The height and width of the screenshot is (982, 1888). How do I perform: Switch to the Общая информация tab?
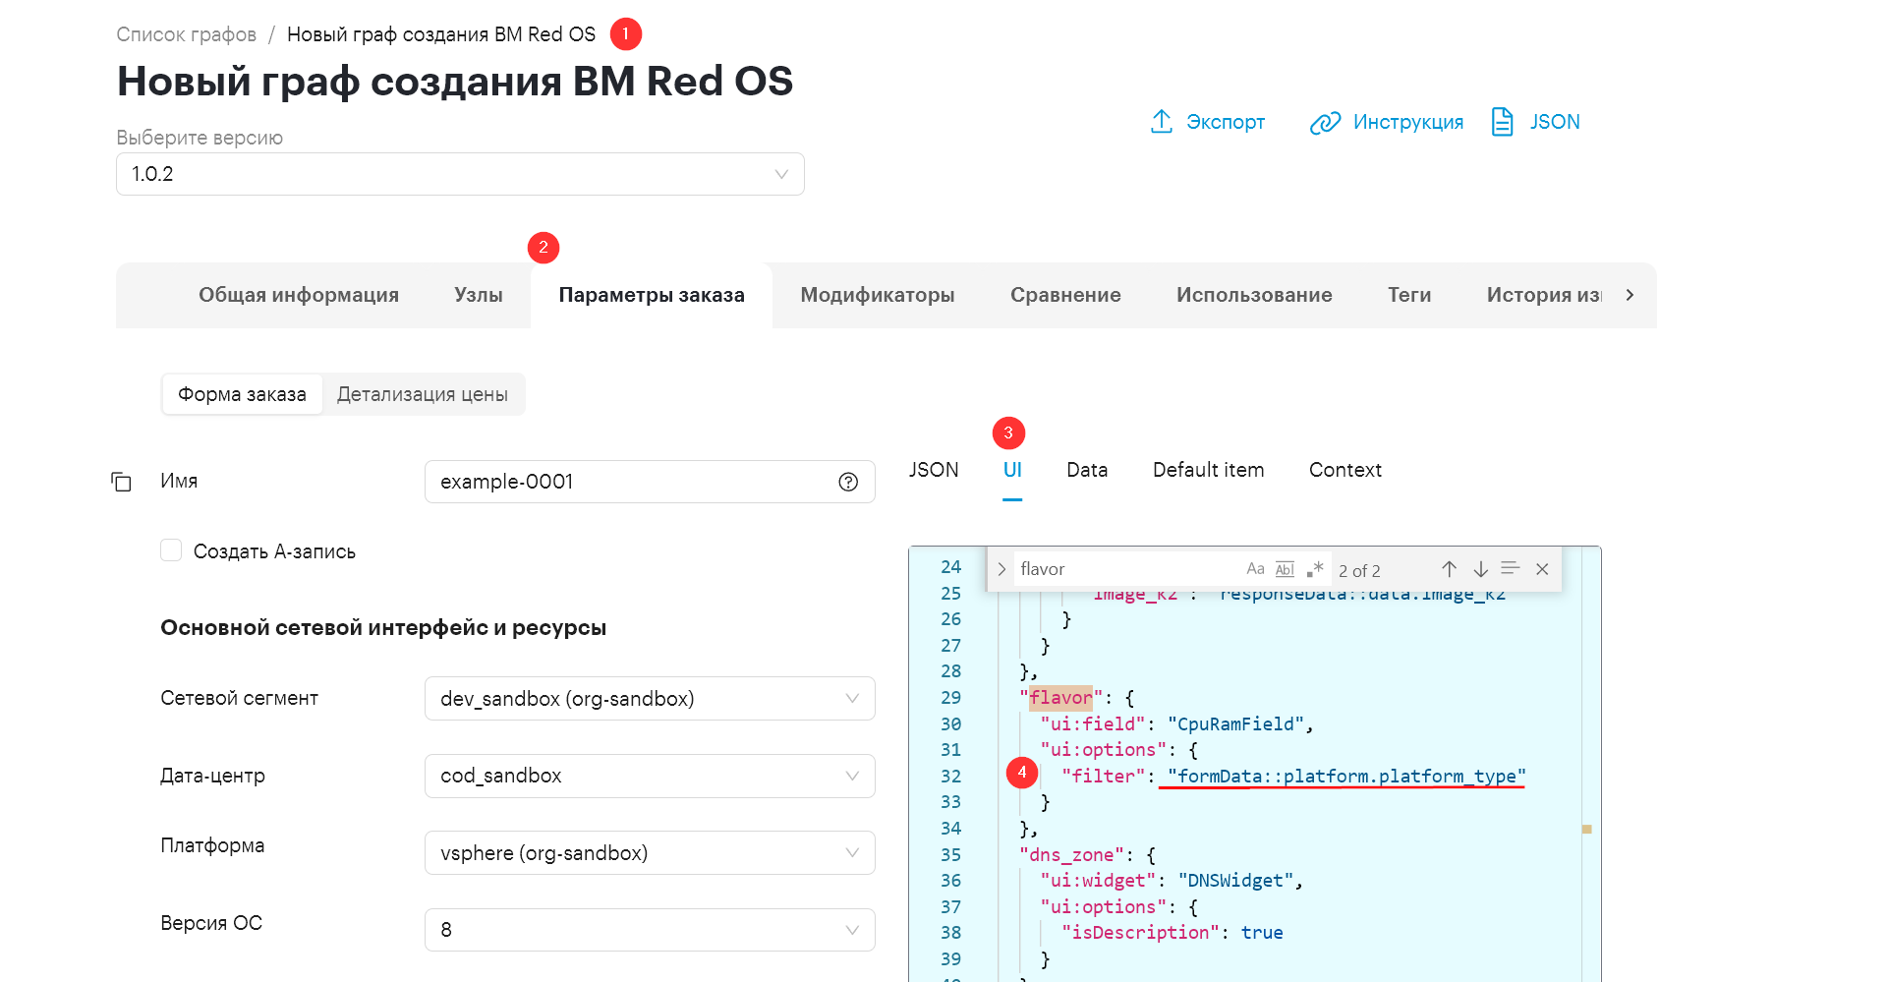tap(299, 295)
